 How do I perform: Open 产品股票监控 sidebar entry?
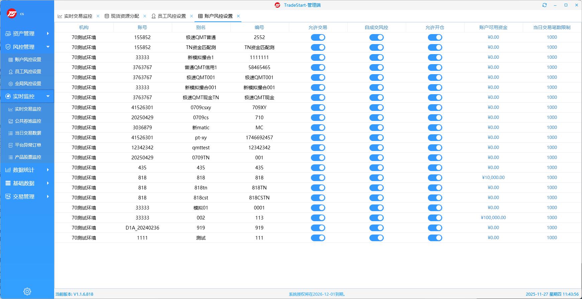click(x=28, y=157)
